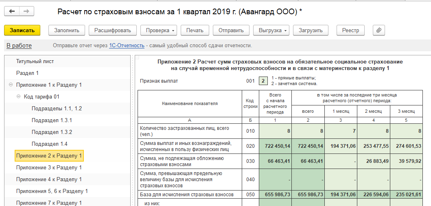The height and width of the screenshot is (206, 431).
Task: Click the Заполнить button
Action: (66, 30)
